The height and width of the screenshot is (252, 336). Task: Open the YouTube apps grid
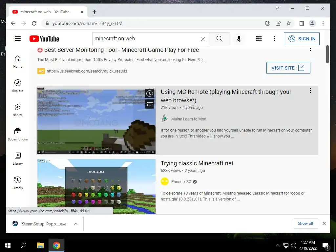point(259,39)
